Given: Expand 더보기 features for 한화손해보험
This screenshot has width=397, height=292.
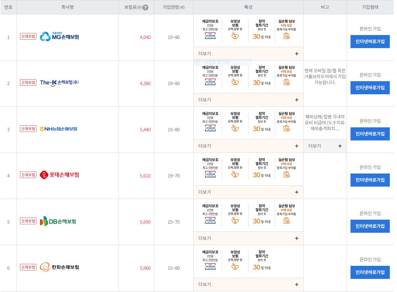Looking at the screenshot, I should coord(248,284).
